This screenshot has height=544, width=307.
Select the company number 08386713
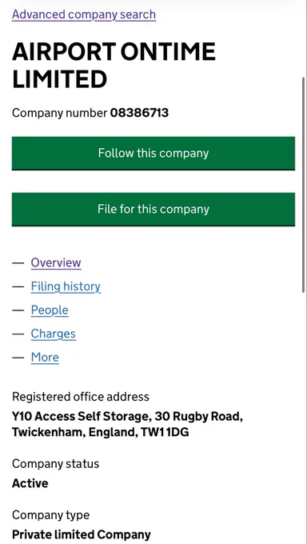(x=139, y=113)
